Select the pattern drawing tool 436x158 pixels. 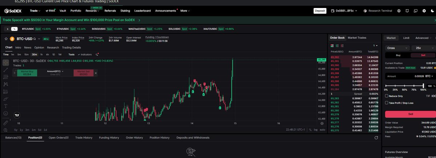(6, 84)
